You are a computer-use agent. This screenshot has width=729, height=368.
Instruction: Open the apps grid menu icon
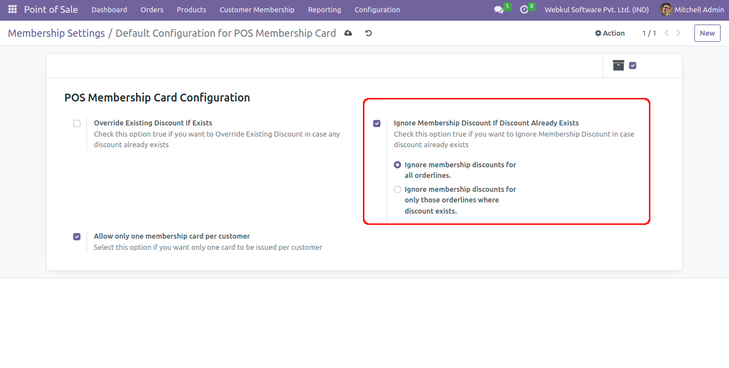coord(12,9)
